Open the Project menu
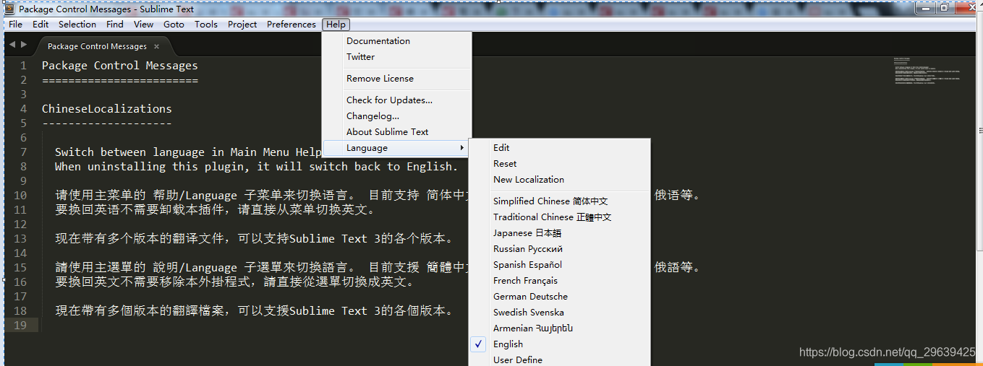The height and width of the screenshot is (366, 983). tap(242, 25)
